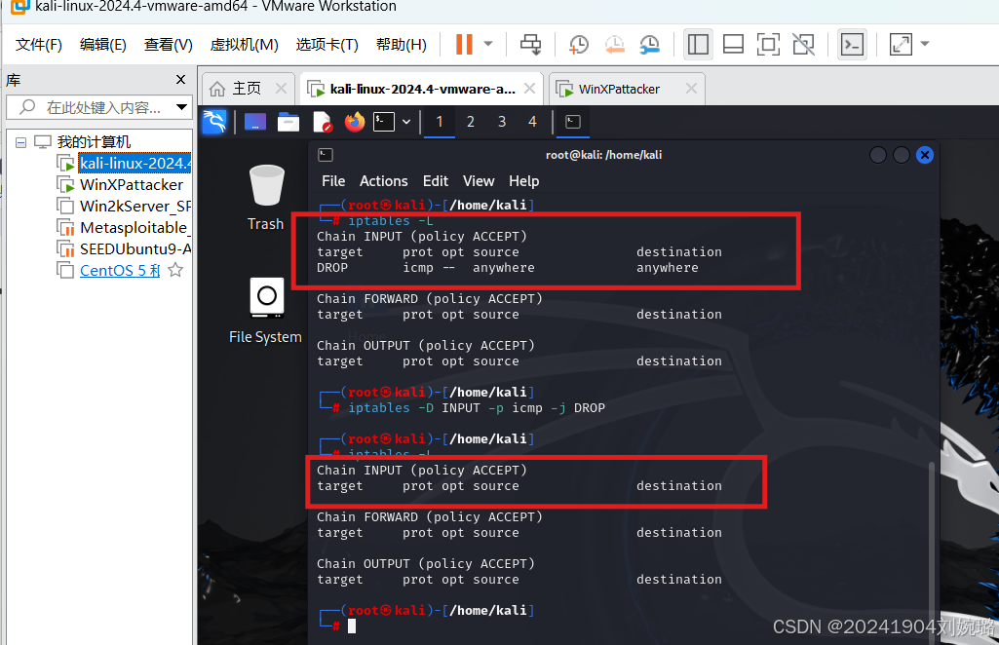999x645 pixels.
Task: Open the 虚拟机(M) menu
Action: coord(245,45)
